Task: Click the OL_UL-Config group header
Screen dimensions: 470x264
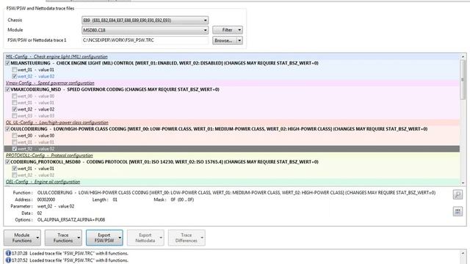Action: pos(57,122)
